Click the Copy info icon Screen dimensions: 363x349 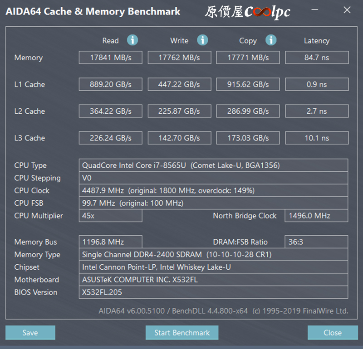[x=271, y=40]
